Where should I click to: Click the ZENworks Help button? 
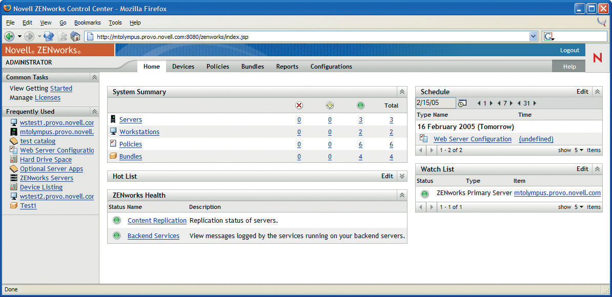pos(569,67)
